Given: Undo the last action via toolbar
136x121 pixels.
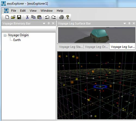Looking at the screenshot, I should coord(47,17).
